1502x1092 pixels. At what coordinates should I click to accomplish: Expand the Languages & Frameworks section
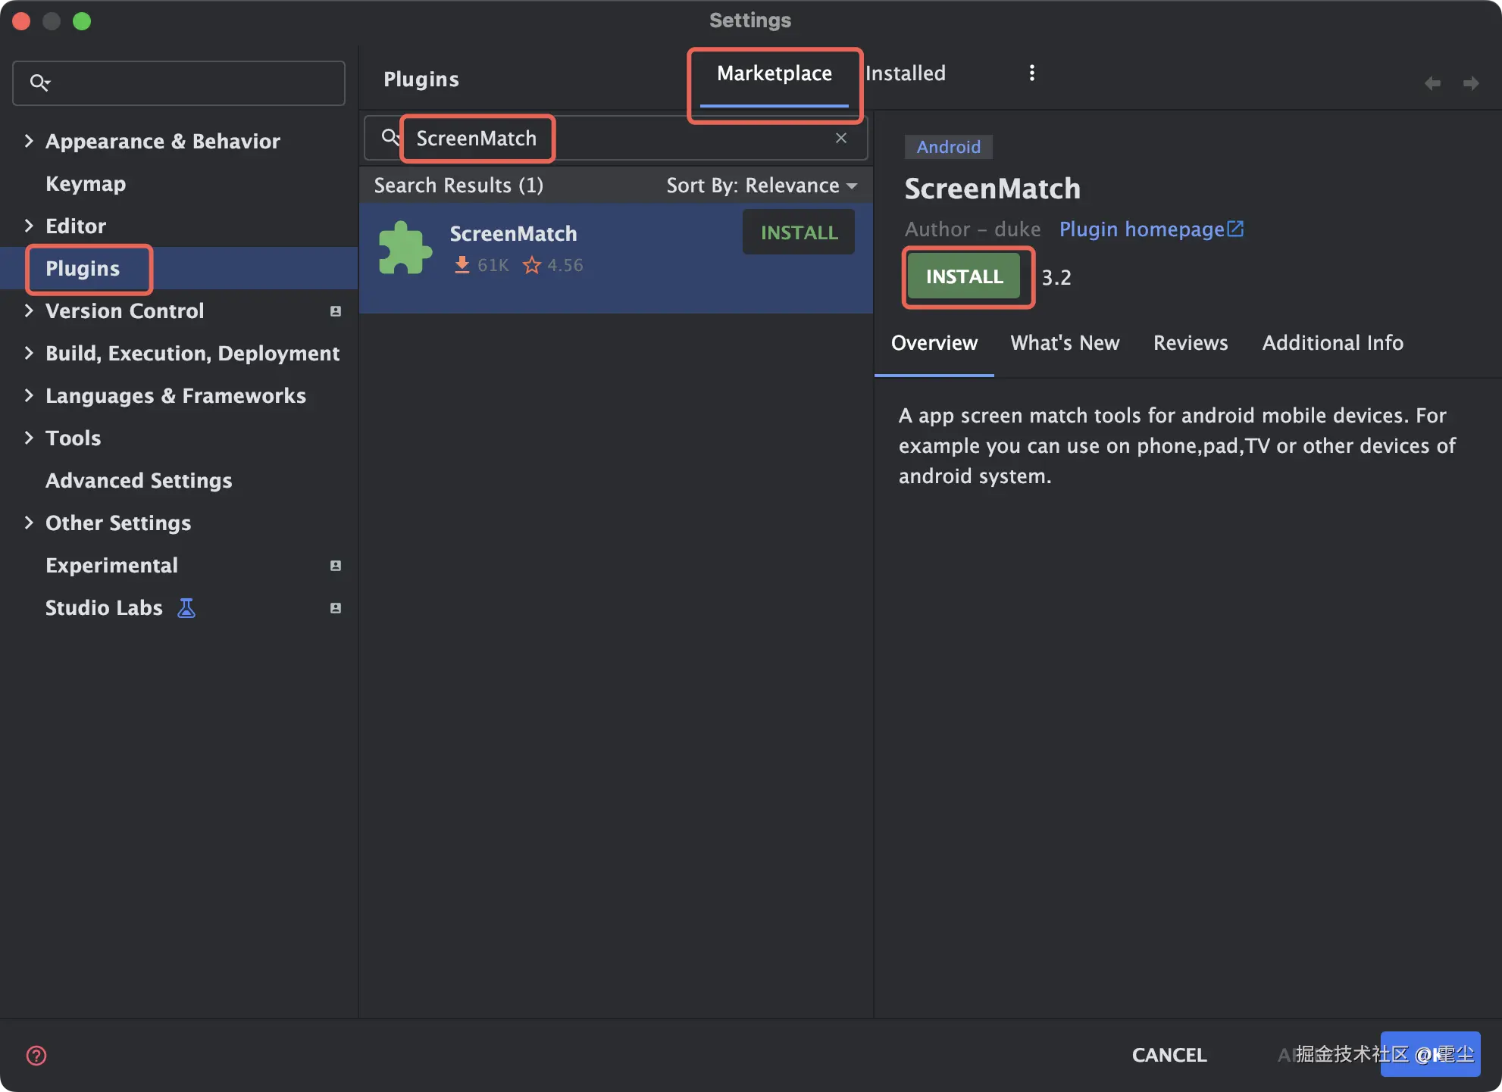click(x=29, y=395)
